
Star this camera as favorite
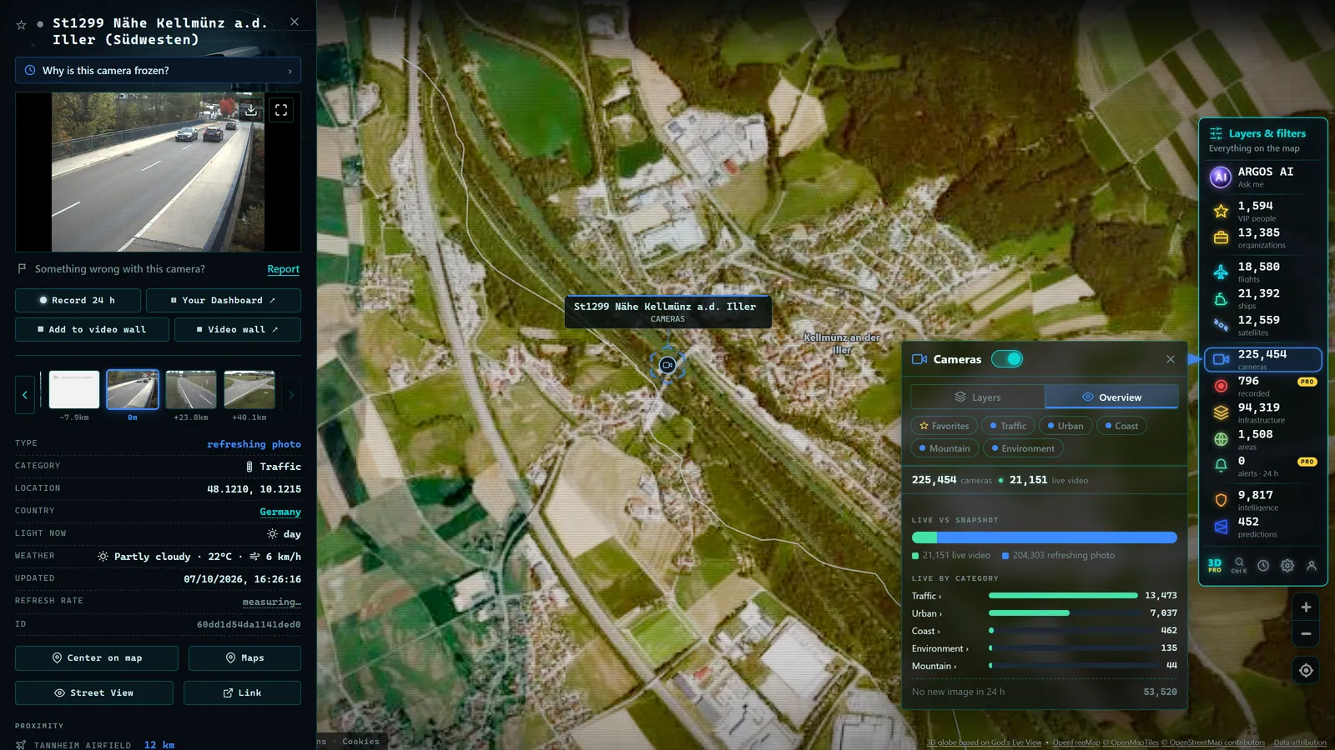(22, 25)
